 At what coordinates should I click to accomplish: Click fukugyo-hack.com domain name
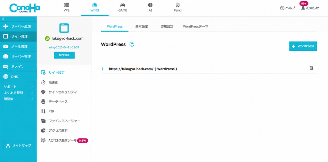(x=67, y=39)
